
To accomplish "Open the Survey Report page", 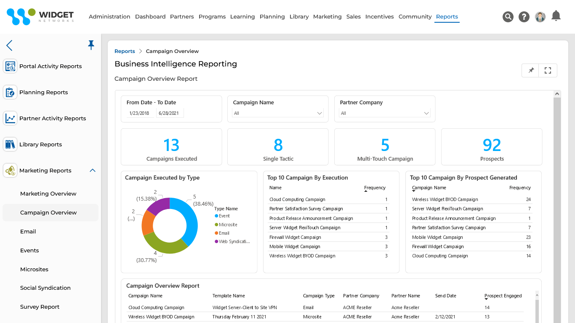I will pos(40,307).
